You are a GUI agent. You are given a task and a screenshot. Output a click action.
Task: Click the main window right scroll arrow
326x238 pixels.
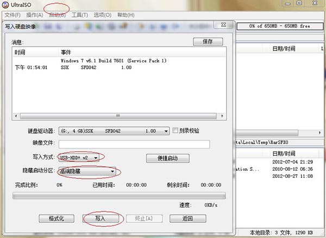(320, 133)
